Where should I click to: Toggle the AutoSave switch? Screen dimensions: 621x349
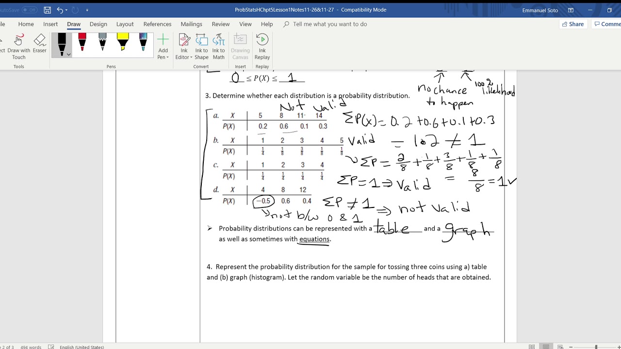click(x=29, y=10)
